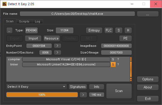Click the Exit button

[148, 99]
